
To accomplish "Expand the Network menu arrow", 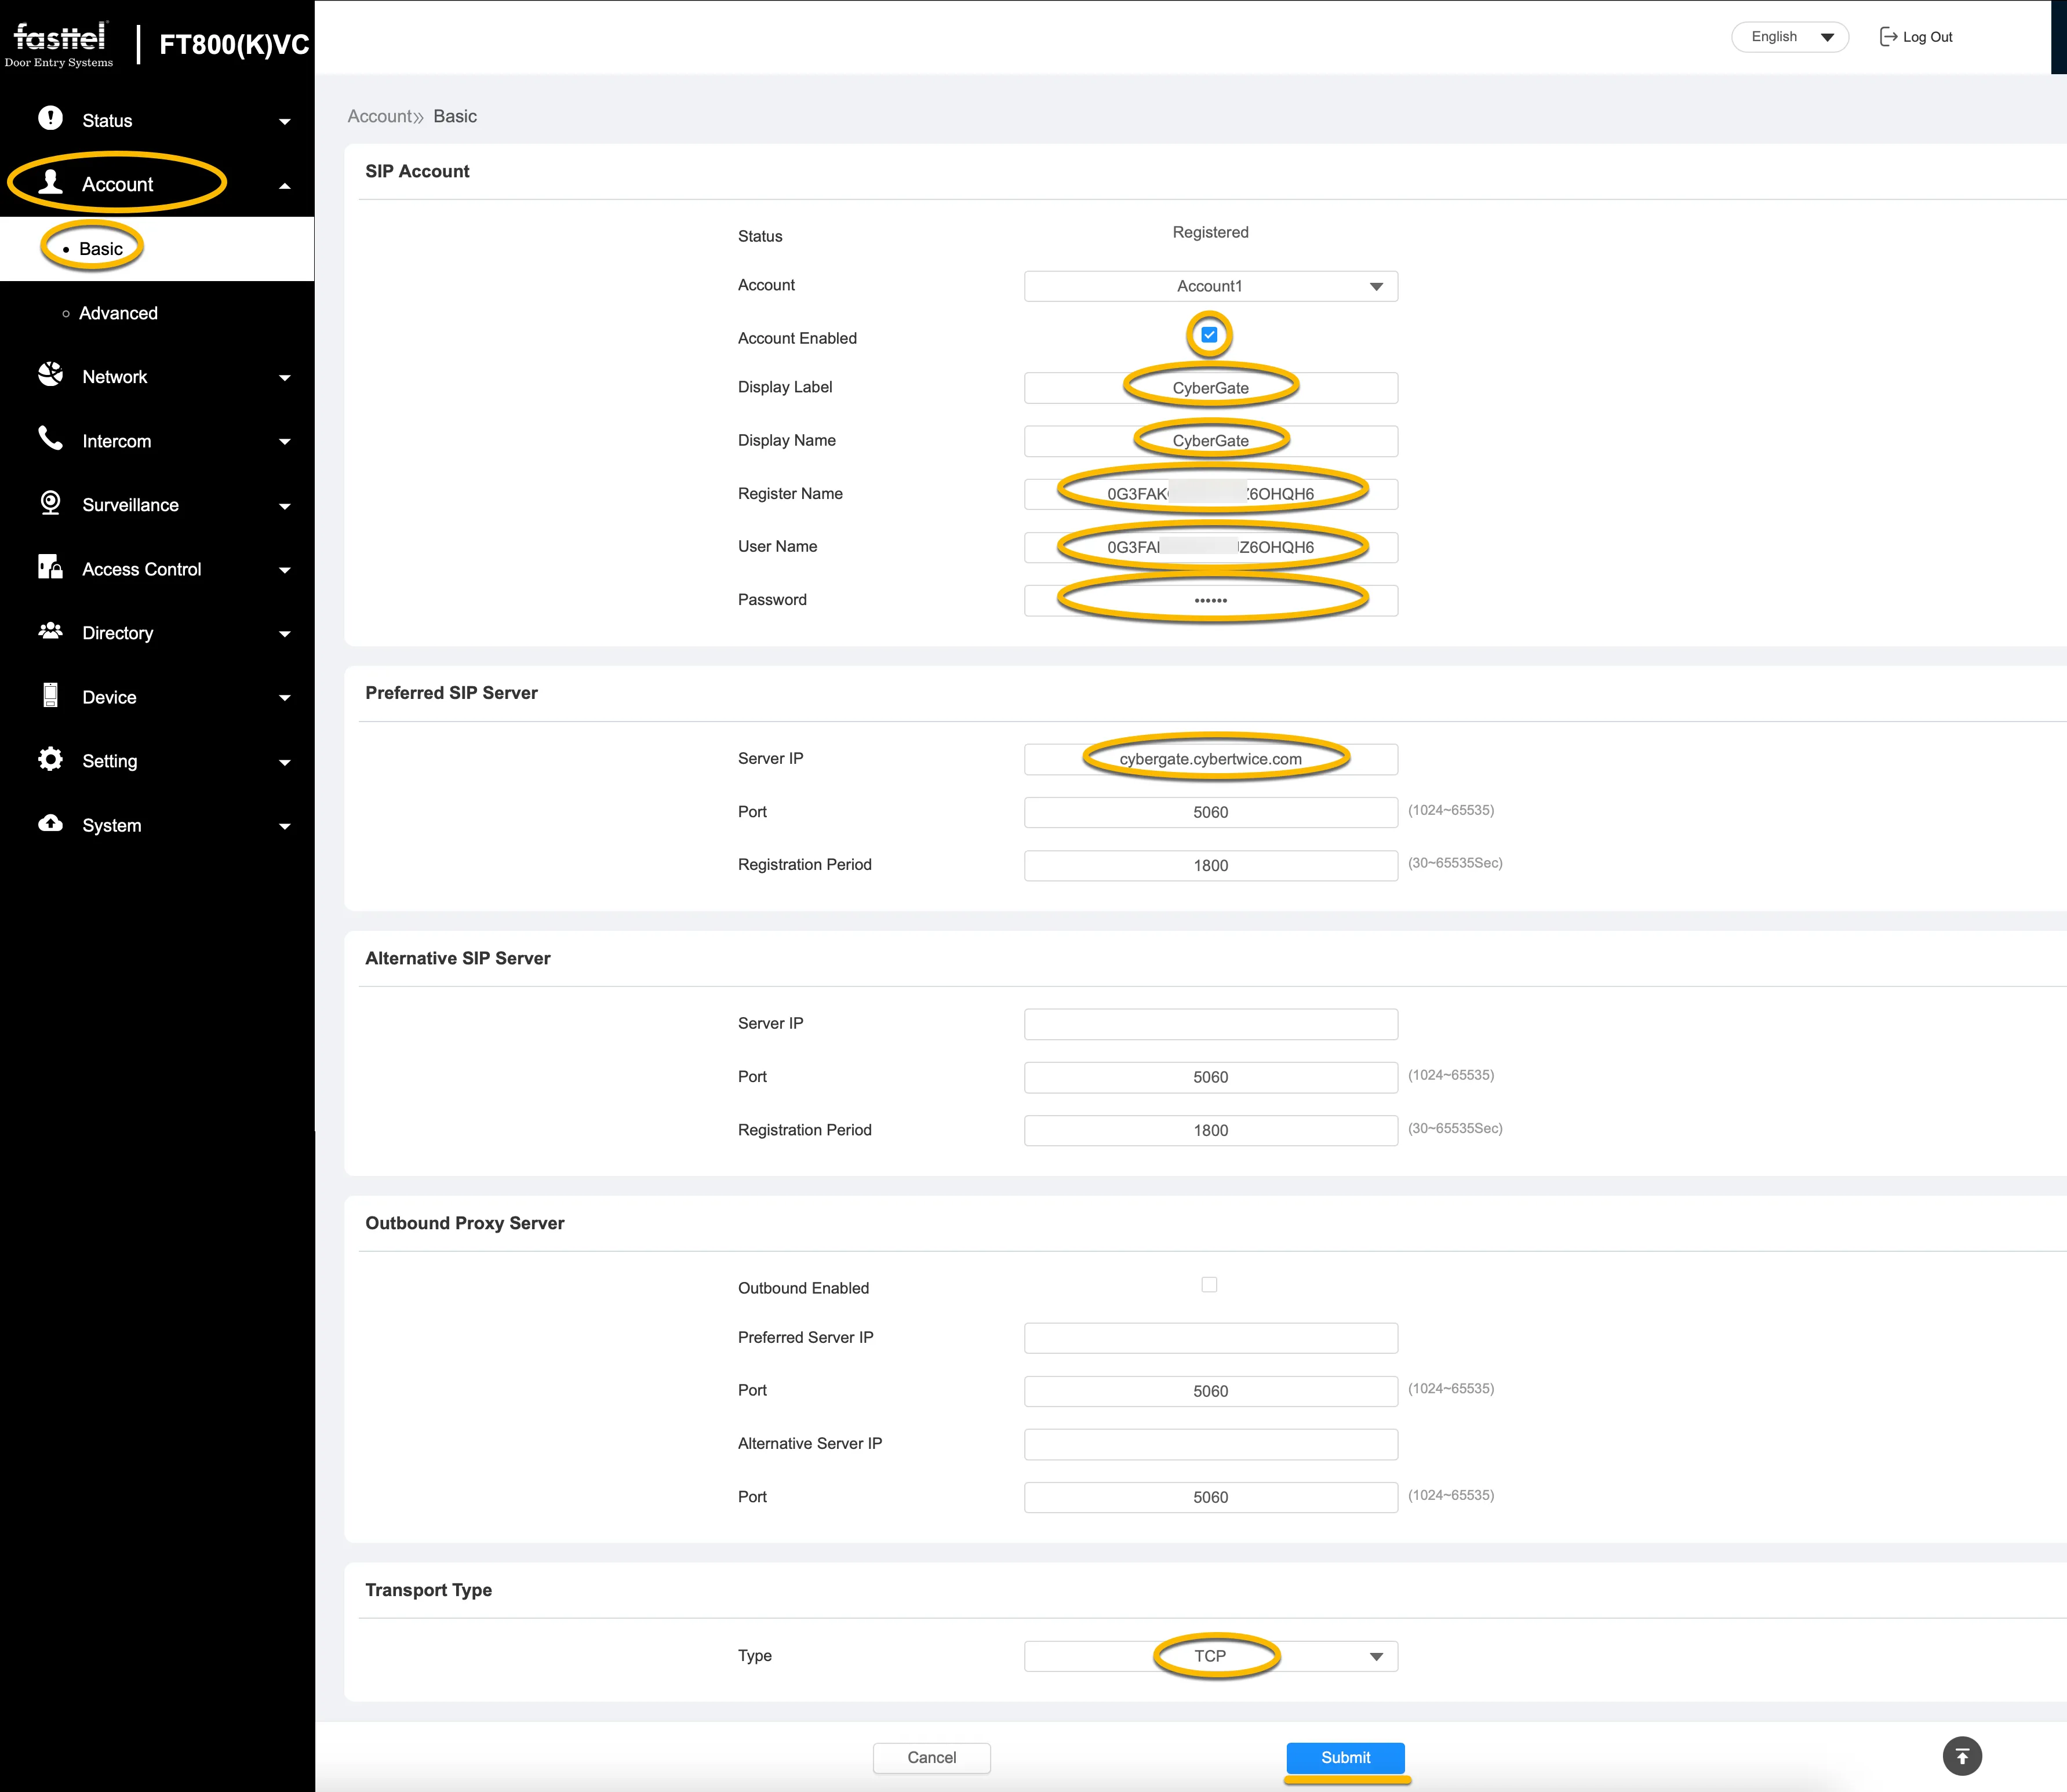I will (285, 378).
